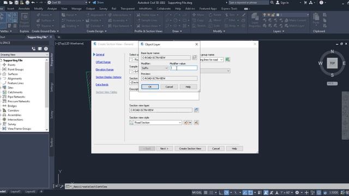Click the workspace gear icon in status bar
349x196 pixels.
pos(297,192)
